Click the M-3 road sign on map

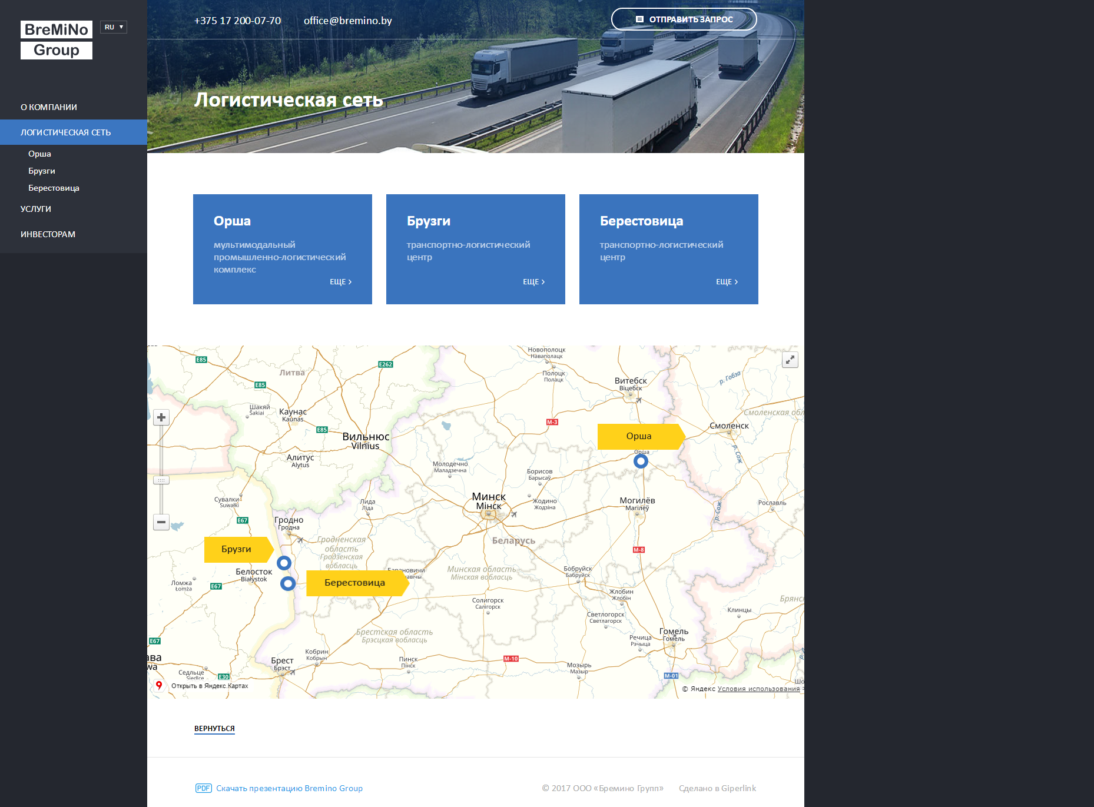552,422
